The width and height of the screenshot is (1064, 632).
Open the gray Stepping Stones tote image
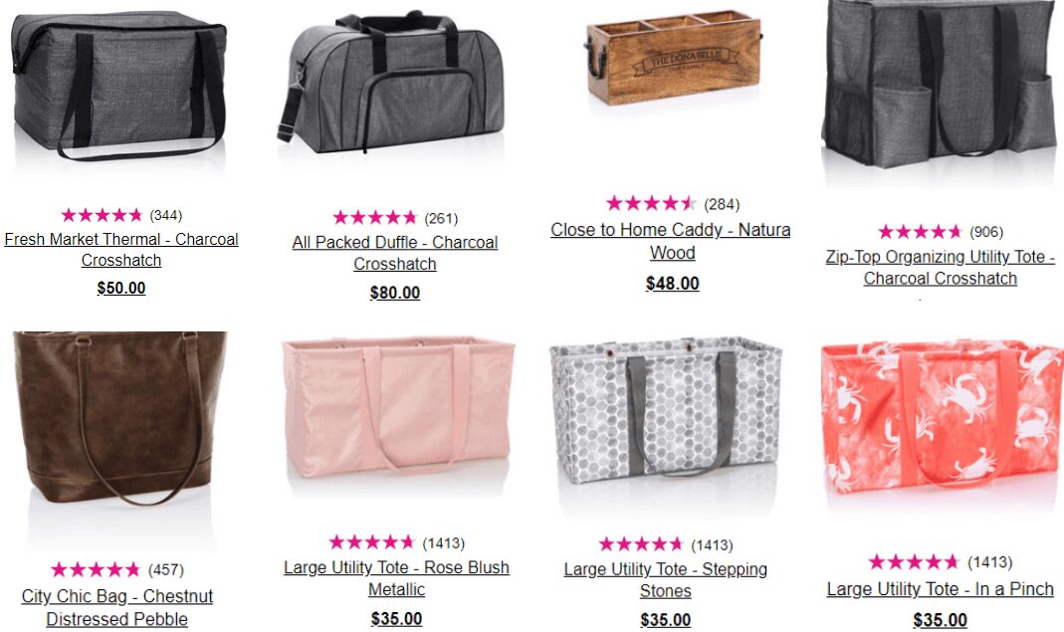point(666,409)
